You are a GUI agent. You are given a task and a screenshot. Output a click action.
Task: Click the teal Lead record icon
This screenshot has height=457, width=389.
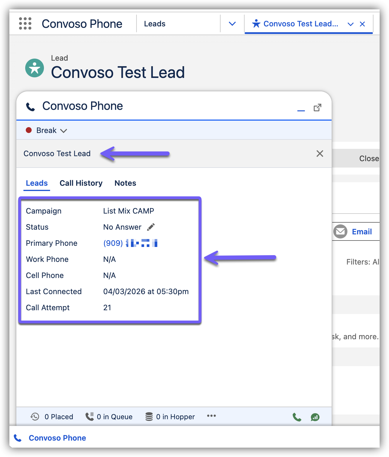pos(35,68)
